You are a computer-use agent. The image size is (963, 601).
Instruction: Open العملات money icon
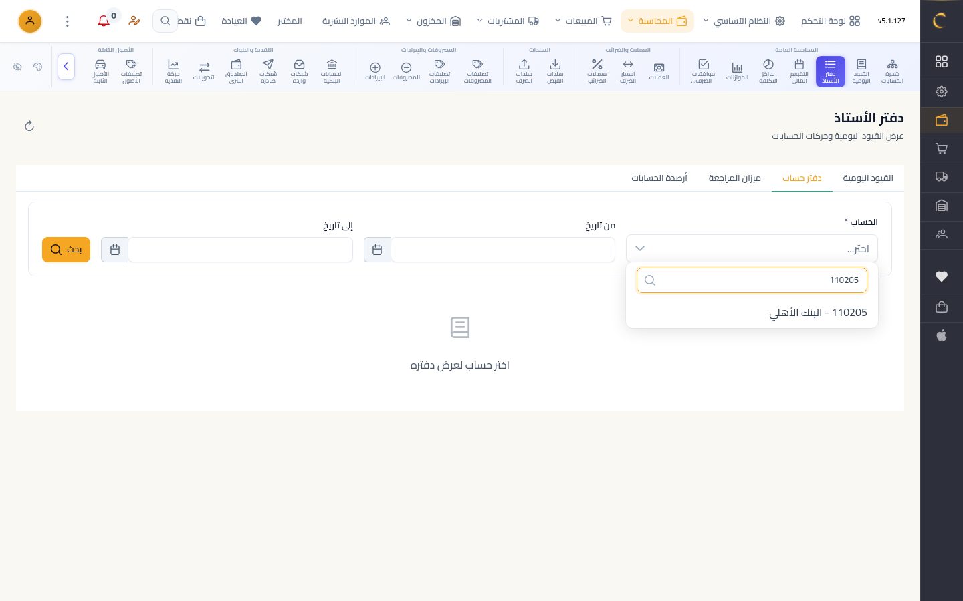(659, 71)
